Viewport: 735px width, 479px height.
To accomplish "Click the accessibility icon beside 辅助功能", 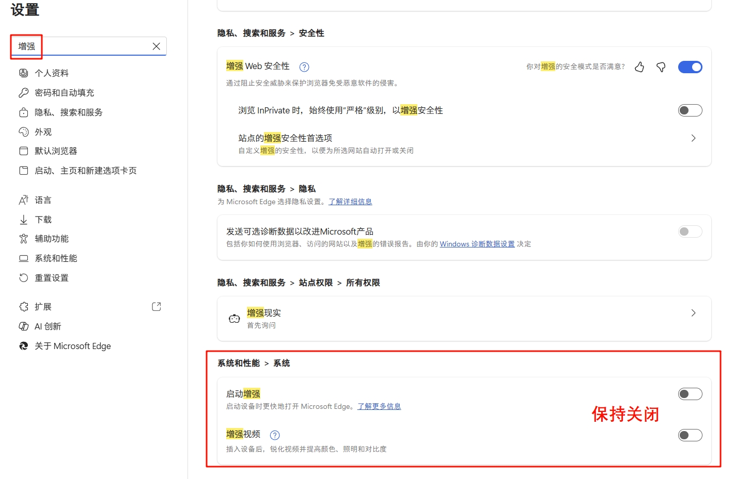I will pos(24,238).
